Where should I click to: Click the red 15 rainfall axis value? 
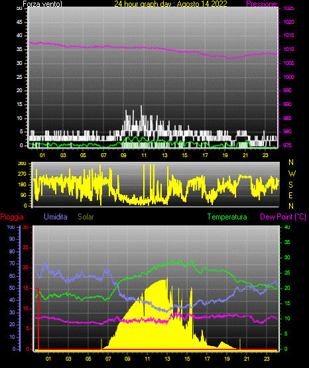tap(26, 288)
